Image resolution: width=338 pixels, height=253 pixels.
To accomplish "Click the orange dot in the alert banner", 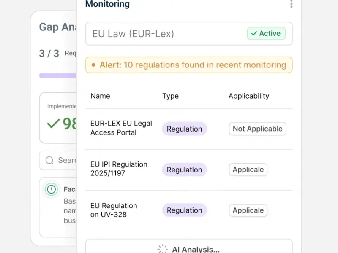I will pos(93,65).
